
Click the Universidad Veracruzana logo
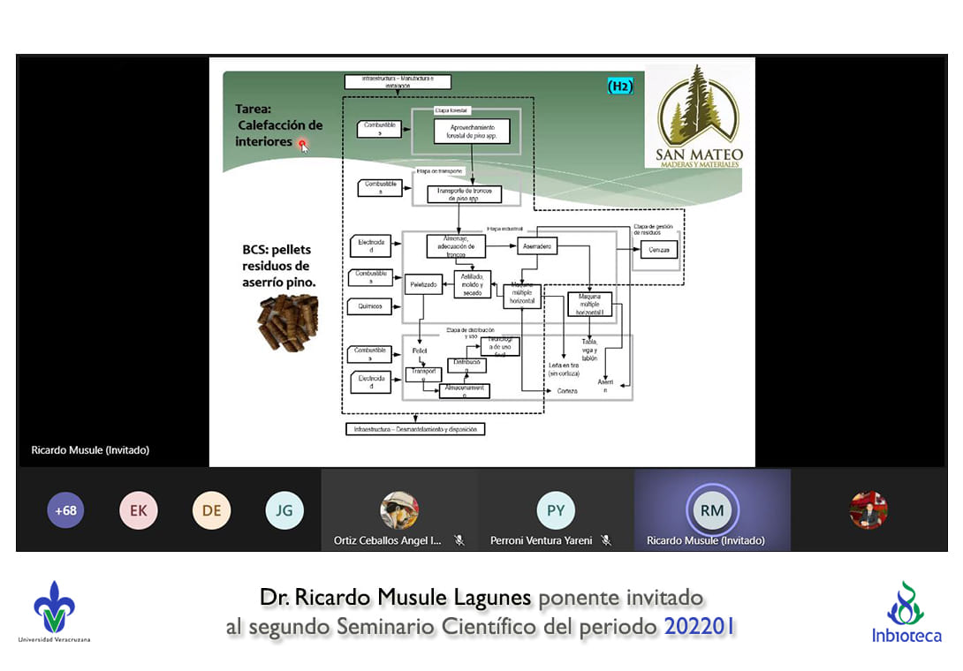(x=54, y=611)
